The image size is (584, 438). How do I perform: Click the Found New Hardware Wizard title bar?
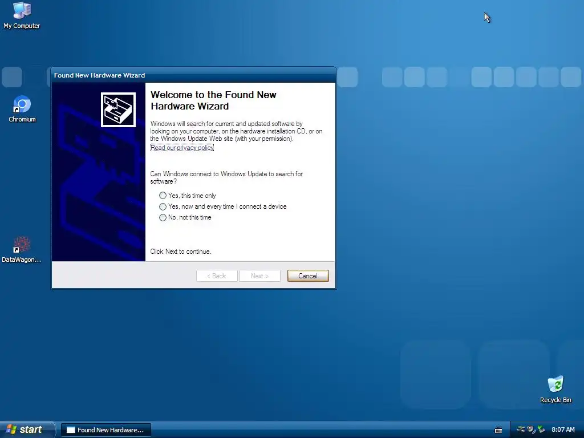pos(194,75)
